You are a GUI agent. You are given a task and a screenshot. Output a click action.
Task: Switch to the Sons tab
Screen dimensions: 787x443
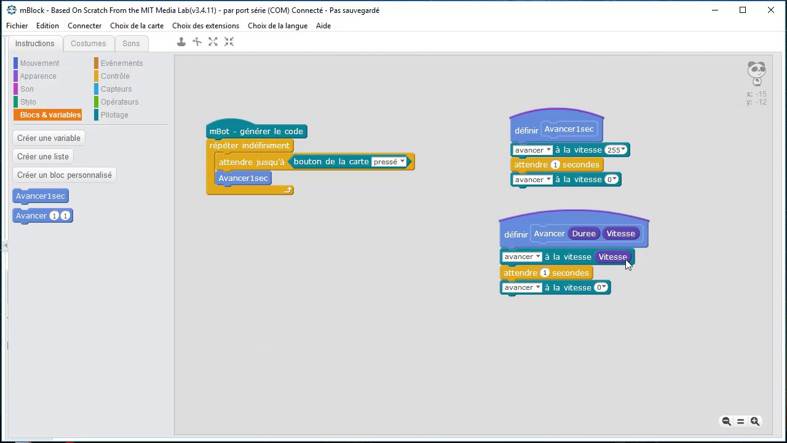tap(131, 44)
